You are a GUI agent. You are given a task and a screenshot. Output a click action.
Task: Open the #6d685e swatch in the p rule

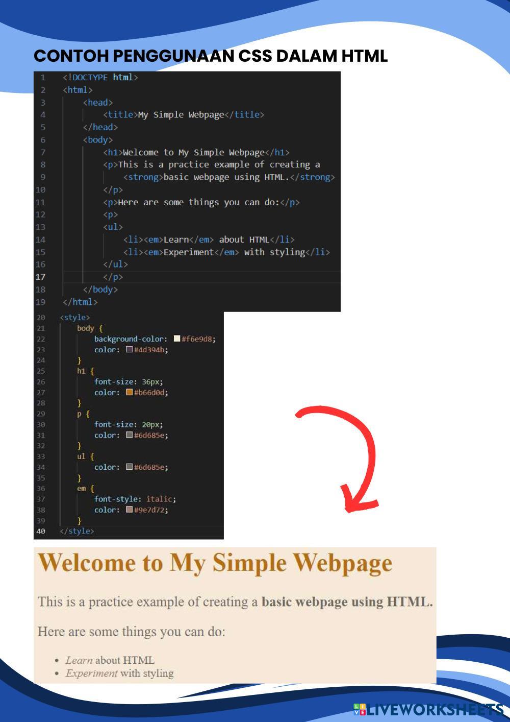[x=130, y=435]
